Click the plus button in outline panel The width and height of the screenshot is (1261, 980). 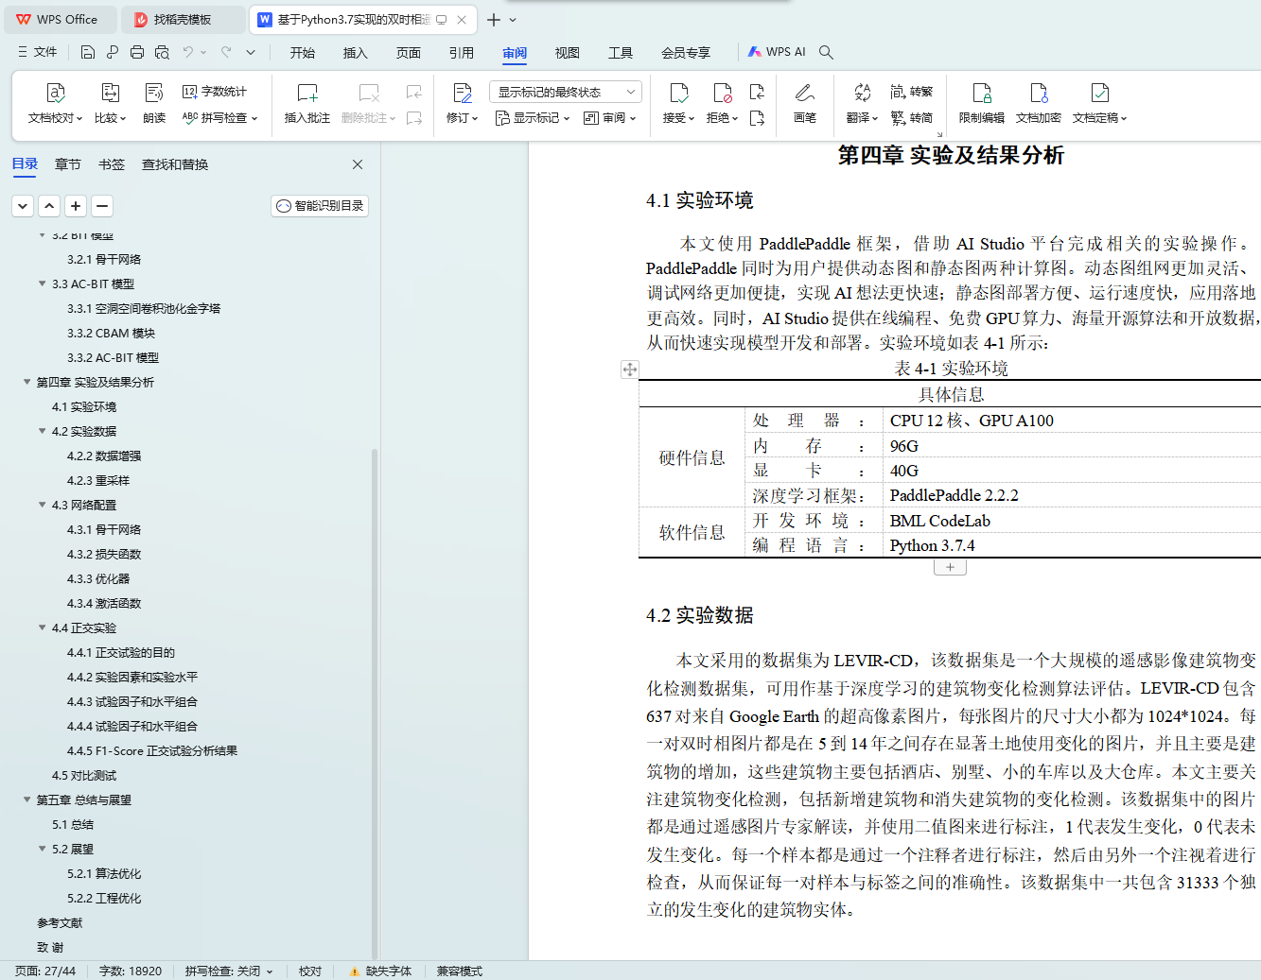[x=76, y=205]
